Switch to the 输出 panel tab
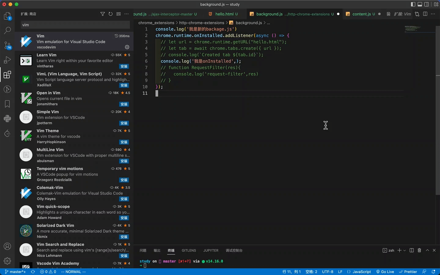The height and width of the screenshot is (275, 440). point(157,250)
